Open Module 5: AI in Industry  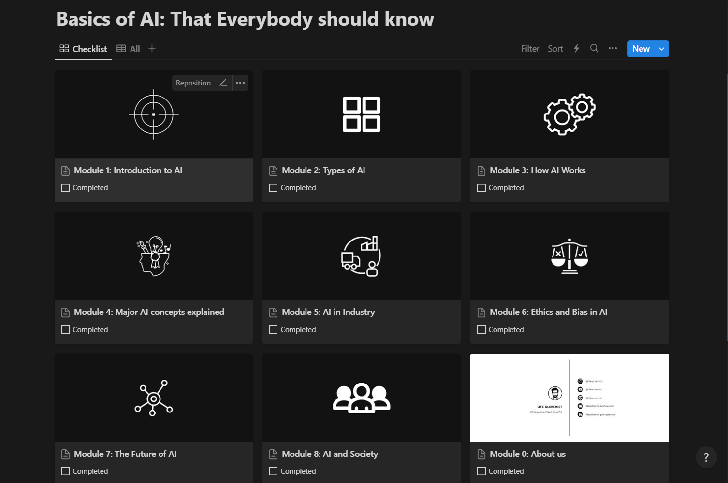(x=328, y=312)
